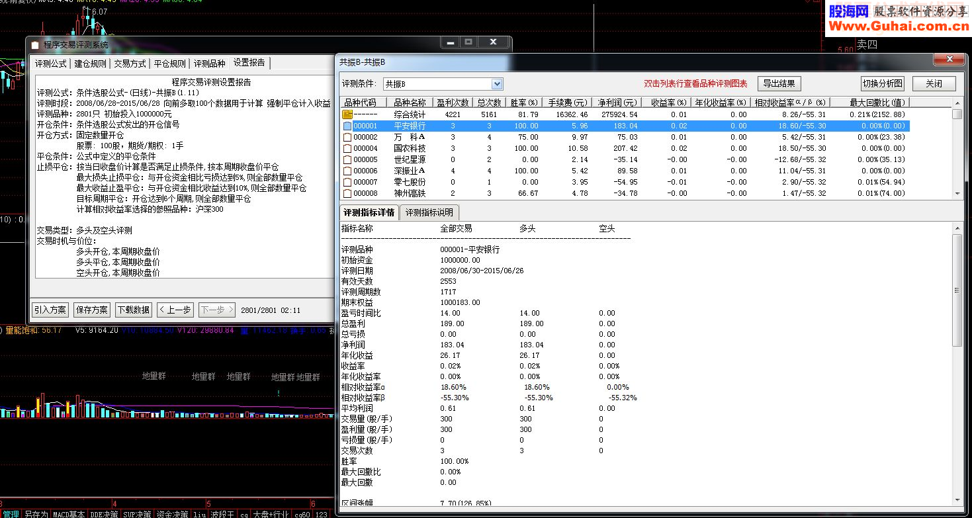
Task: Click the 下载数据 button
Action: pos(133,310)
